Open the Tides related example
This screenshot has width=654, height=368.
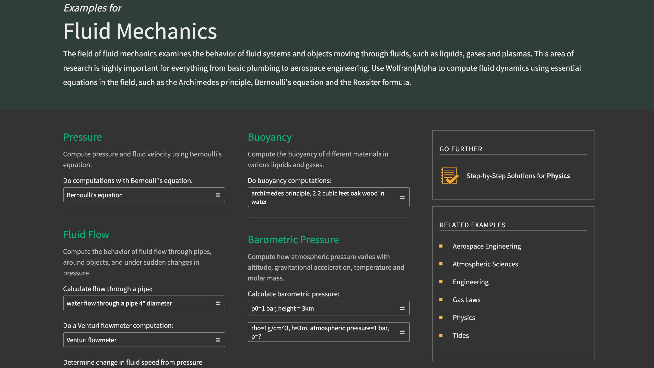460,335
